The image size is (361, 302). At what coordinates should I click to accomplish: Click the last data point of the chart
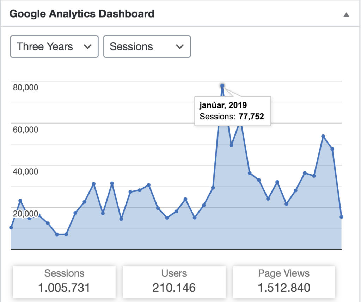point(341,217)
